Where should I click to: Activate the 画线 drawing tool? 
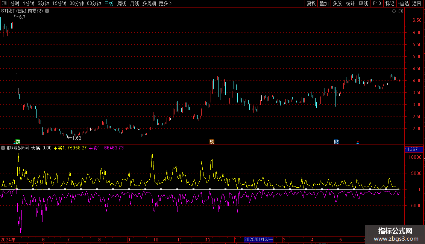coord(363,3)
